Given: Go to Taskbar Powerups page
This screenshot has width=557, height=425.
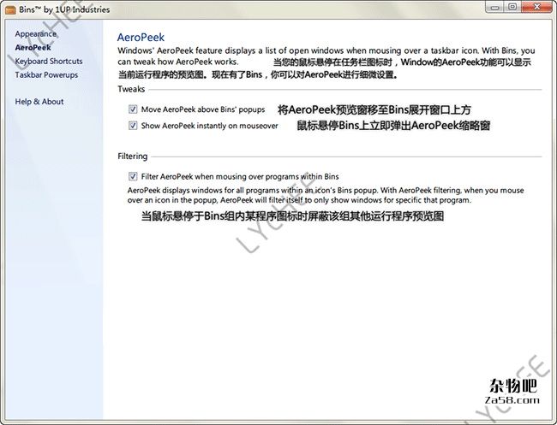Looking at the screenshot, I should pos(46,74).
